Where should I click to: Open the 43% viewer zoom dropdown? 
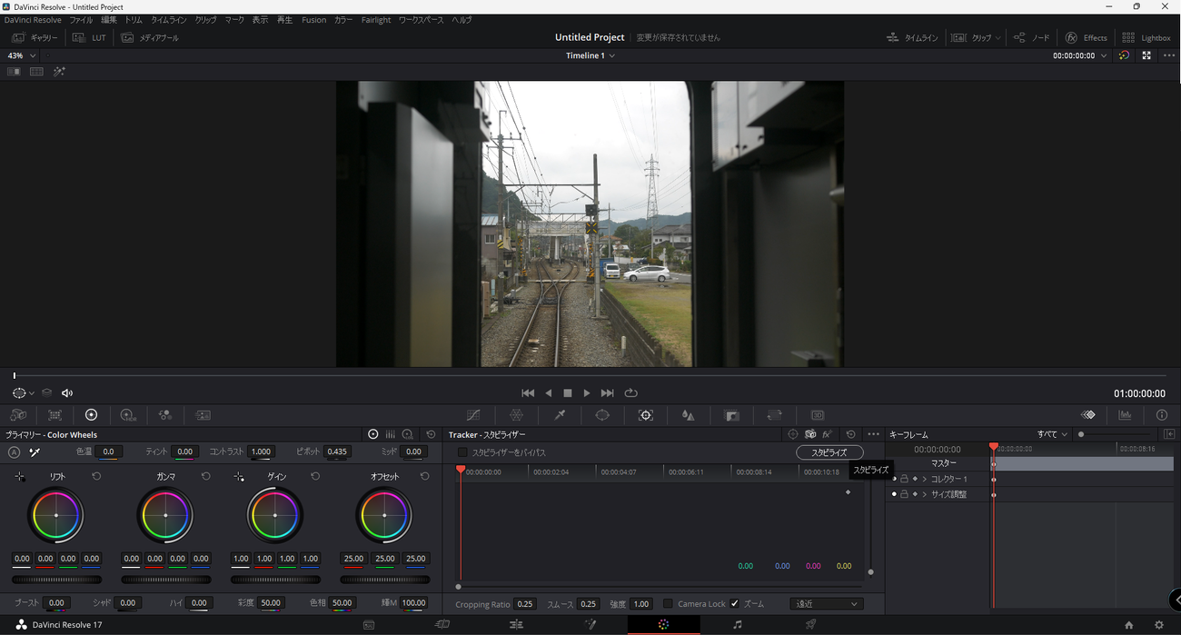pyautogui.click(x=22, y=55)
